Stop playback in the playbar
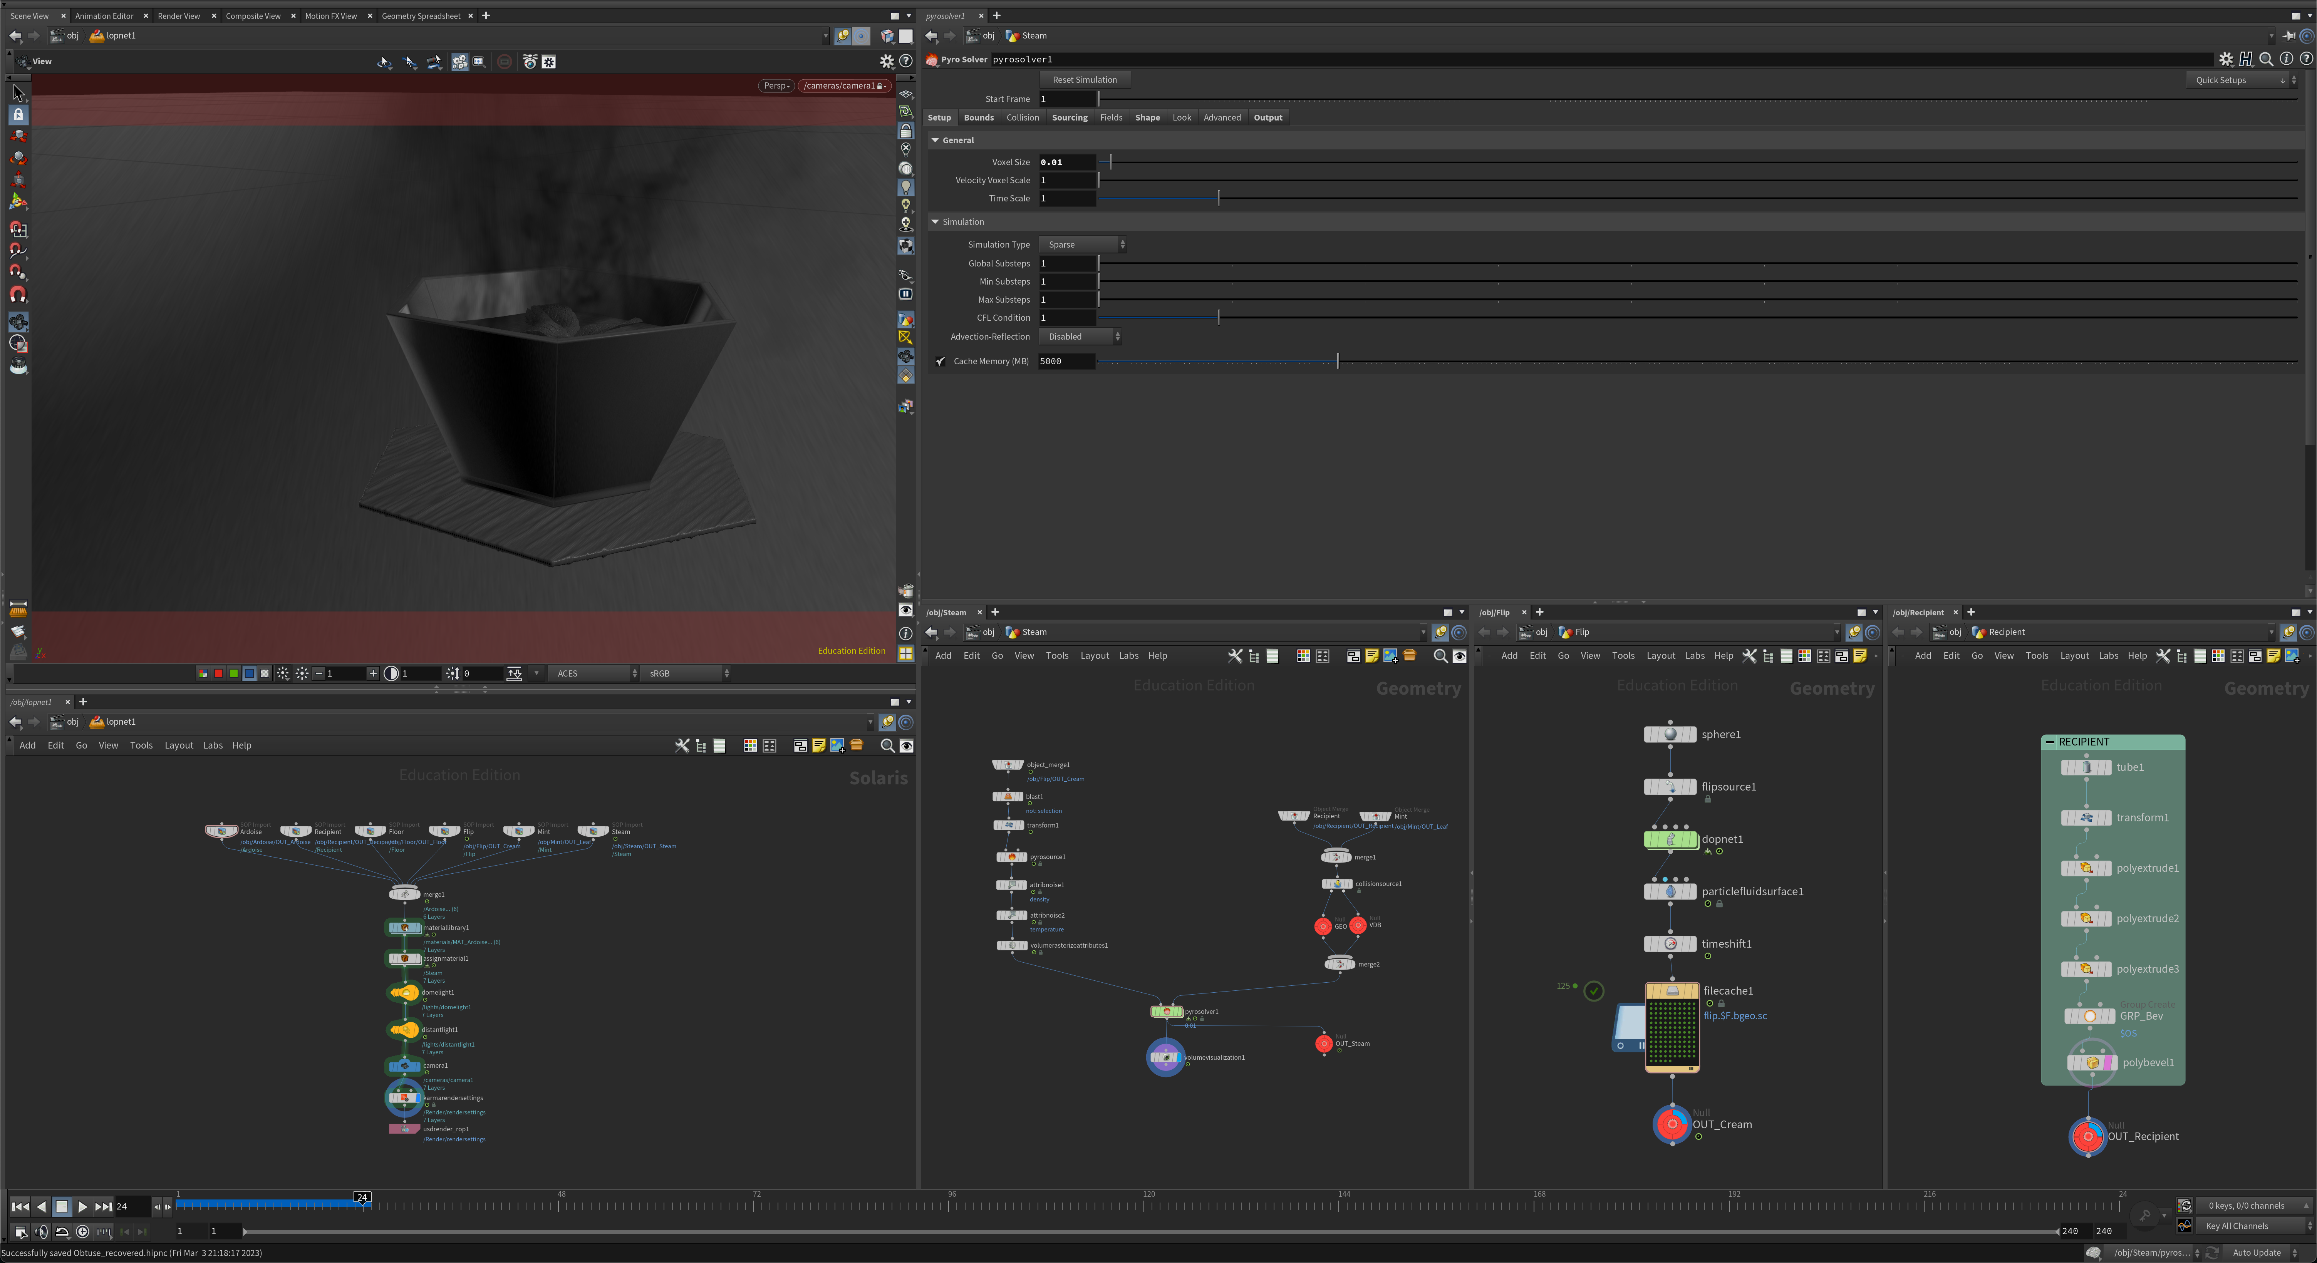Image resolution: width=2317 pixels, height=1263 pixels. point(62,1206)
